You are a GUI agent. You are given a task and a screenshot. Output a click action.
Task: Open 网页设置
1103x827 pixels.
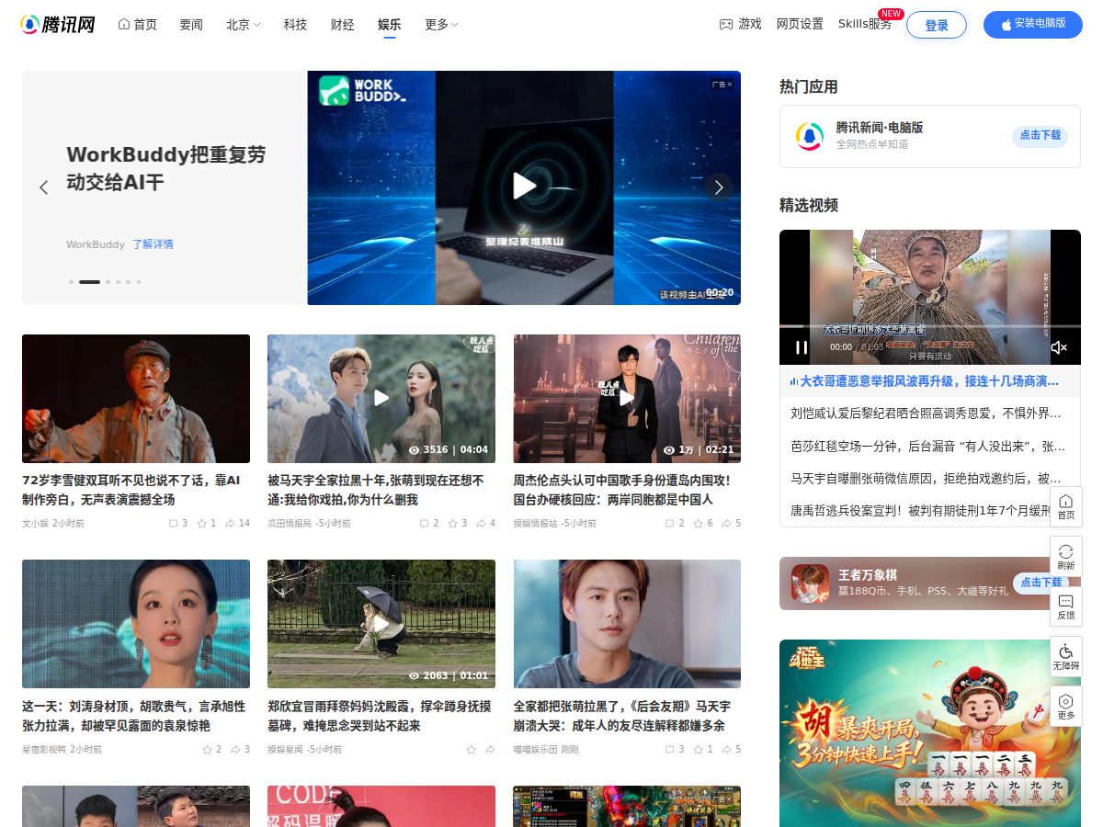tap(800, 25)
